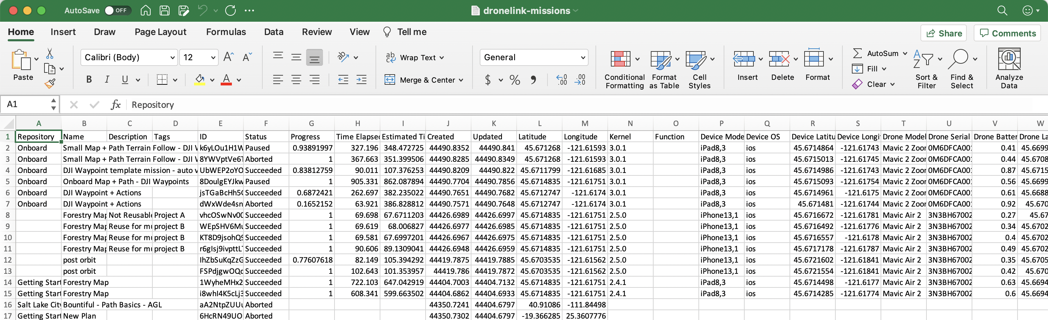The width and height of the screenshot is (1048, 320).
Task: Decrease font size with small A icon
Action: 247,57
